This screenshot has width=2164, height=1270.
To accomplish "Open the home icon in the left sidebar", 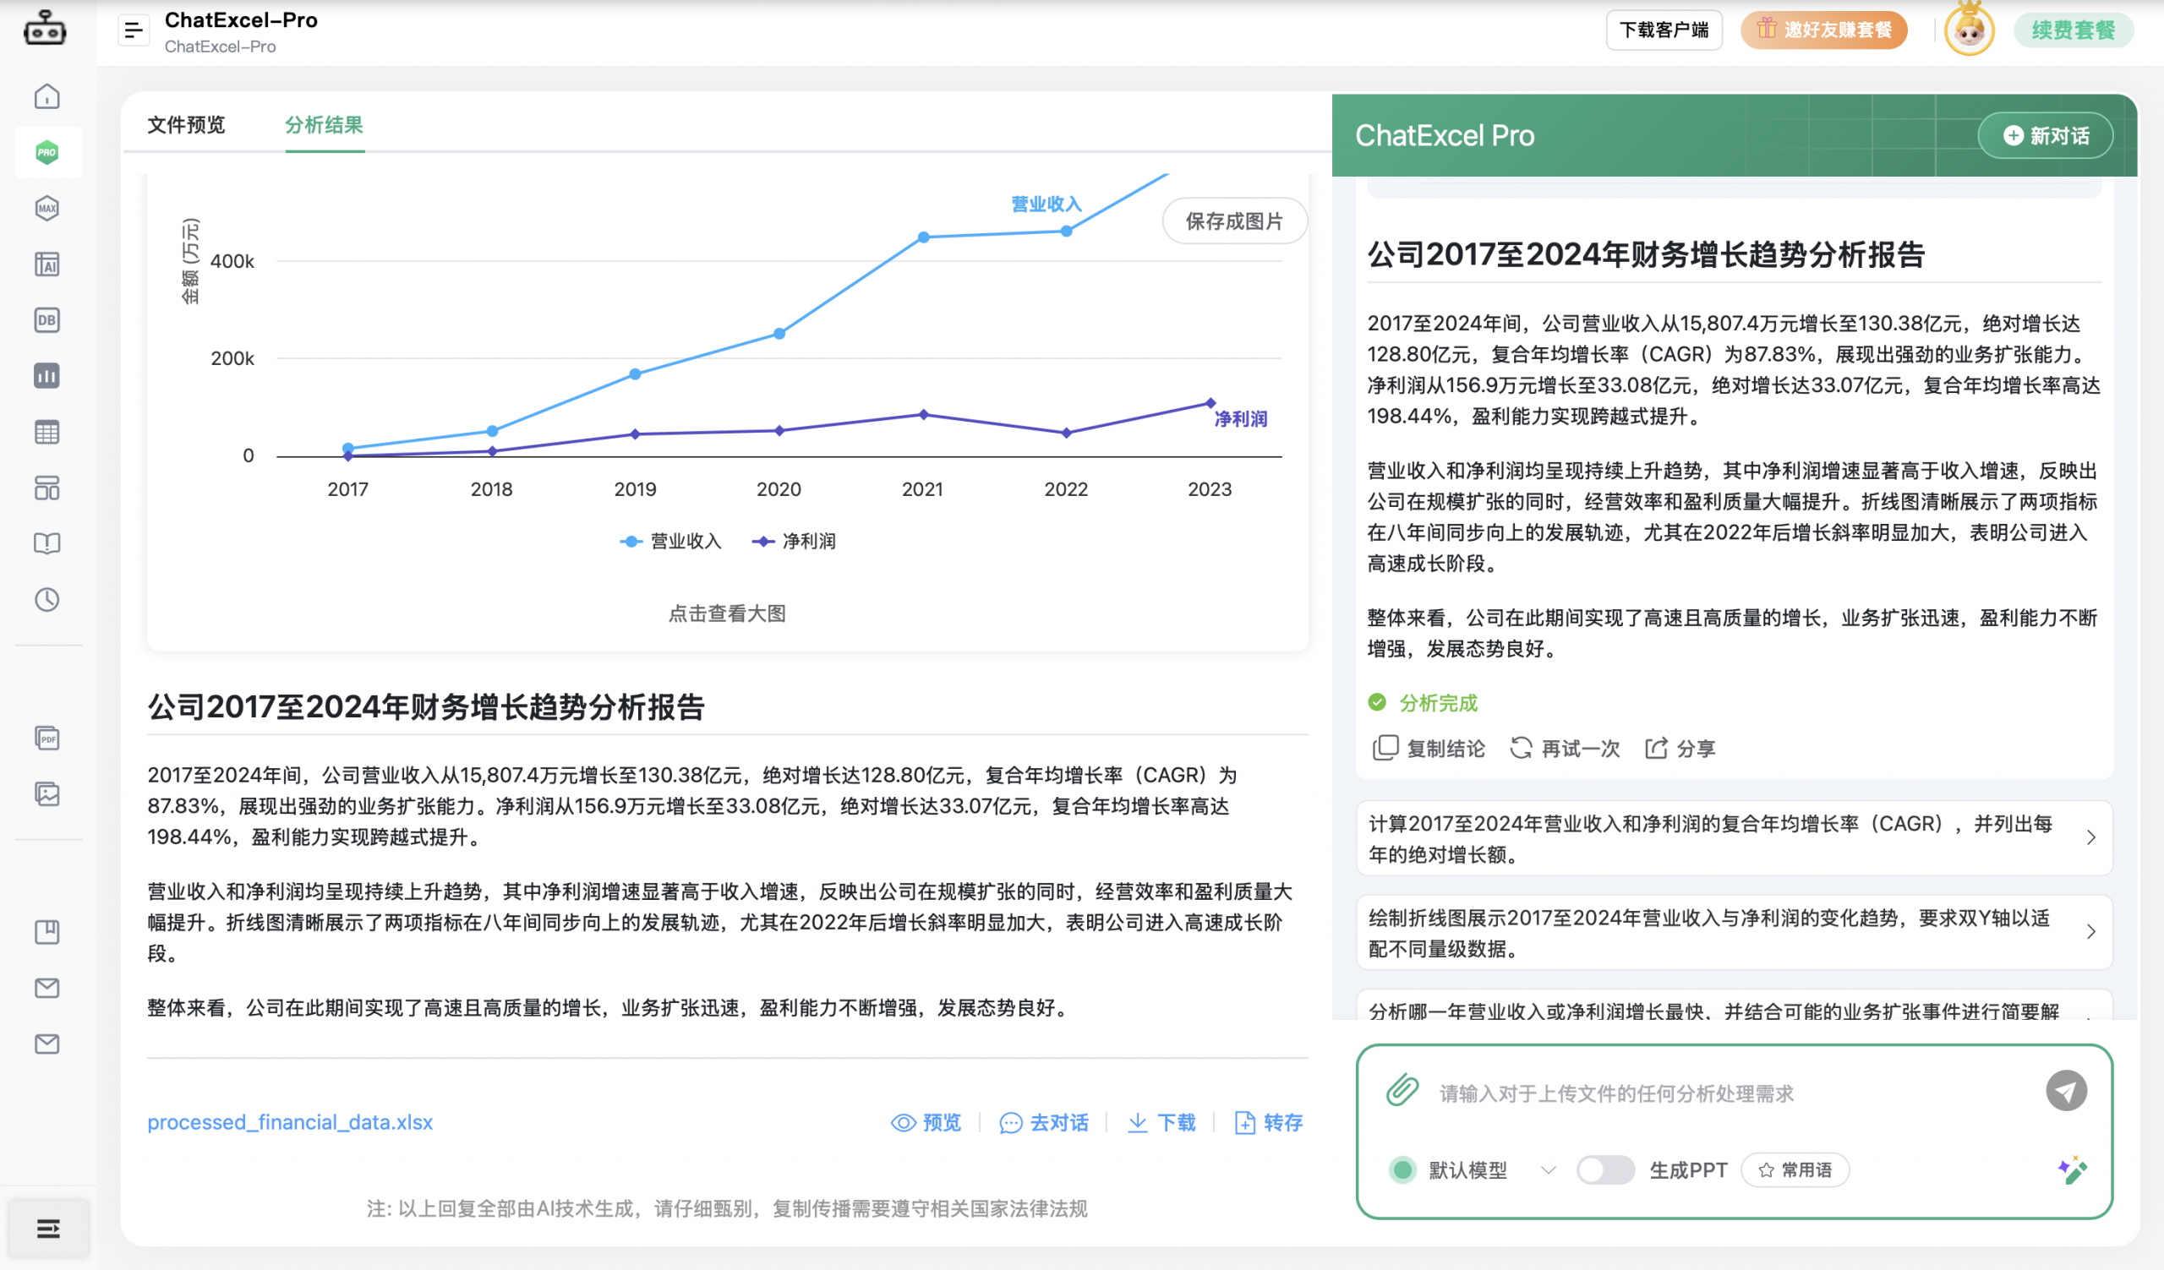I will click(x=48, y=96).
